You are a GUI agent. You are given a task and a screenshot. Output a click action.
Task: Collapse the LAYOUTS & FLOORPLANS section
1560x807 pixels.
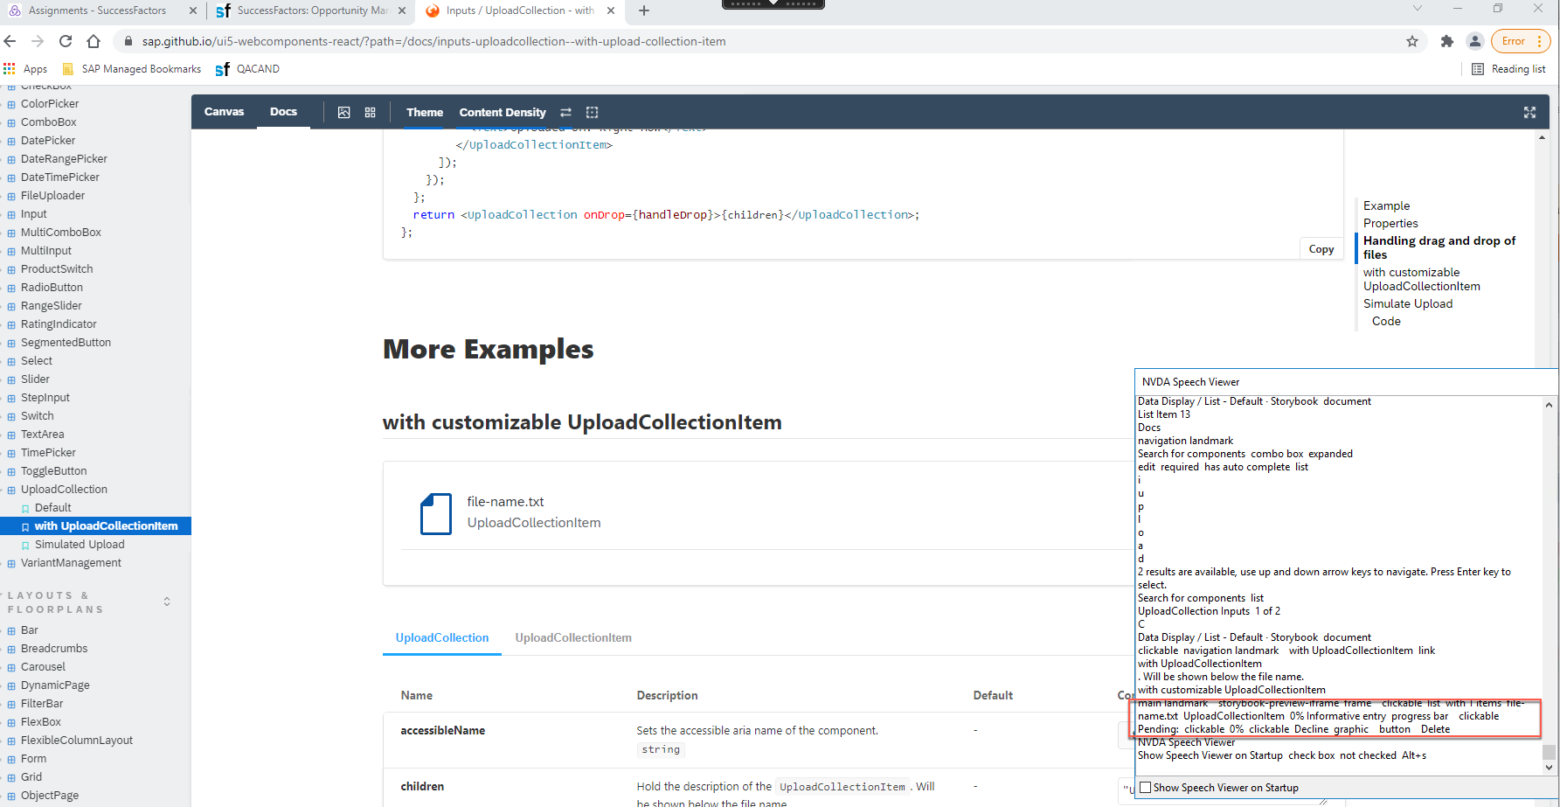(166, 602)
